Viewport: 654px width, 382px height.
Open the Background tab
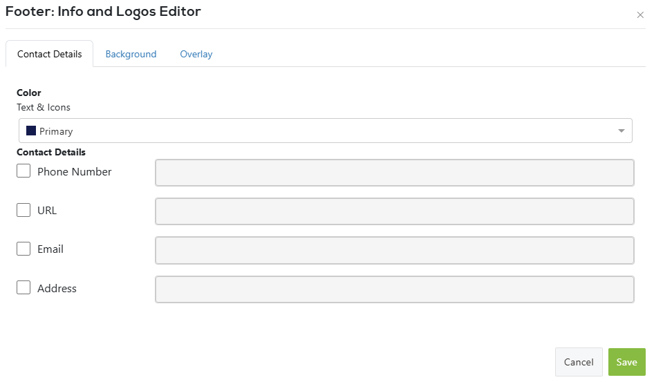coord(131,54)
